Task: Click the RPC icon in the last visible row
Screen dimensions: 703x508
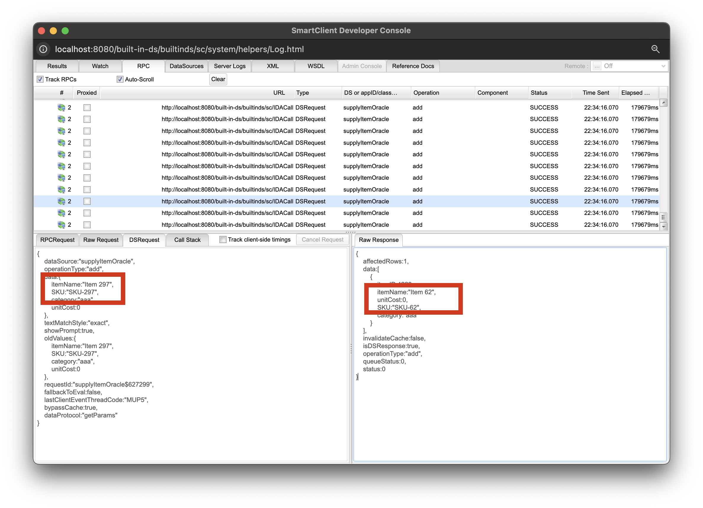Action: pos(61,225)
